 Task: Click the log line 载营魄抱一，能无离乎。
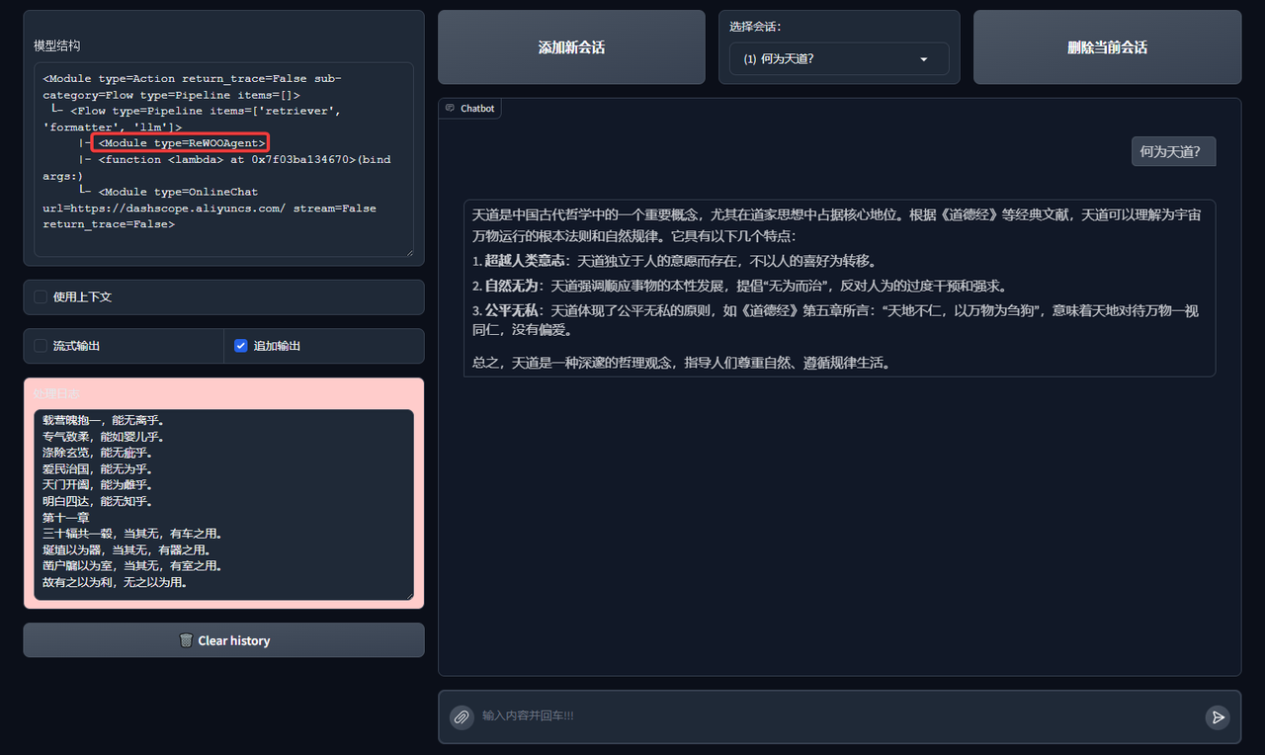pos(103,420)
